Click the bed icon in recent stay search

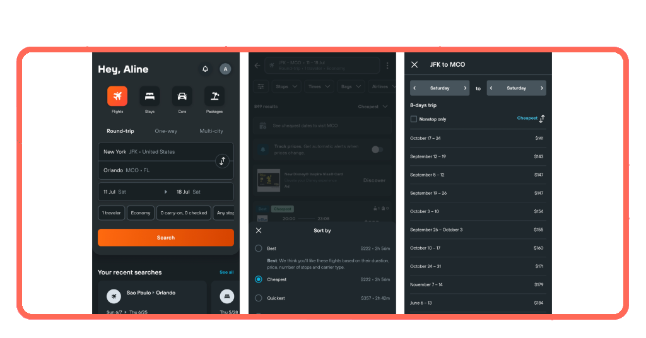[226, 296]
